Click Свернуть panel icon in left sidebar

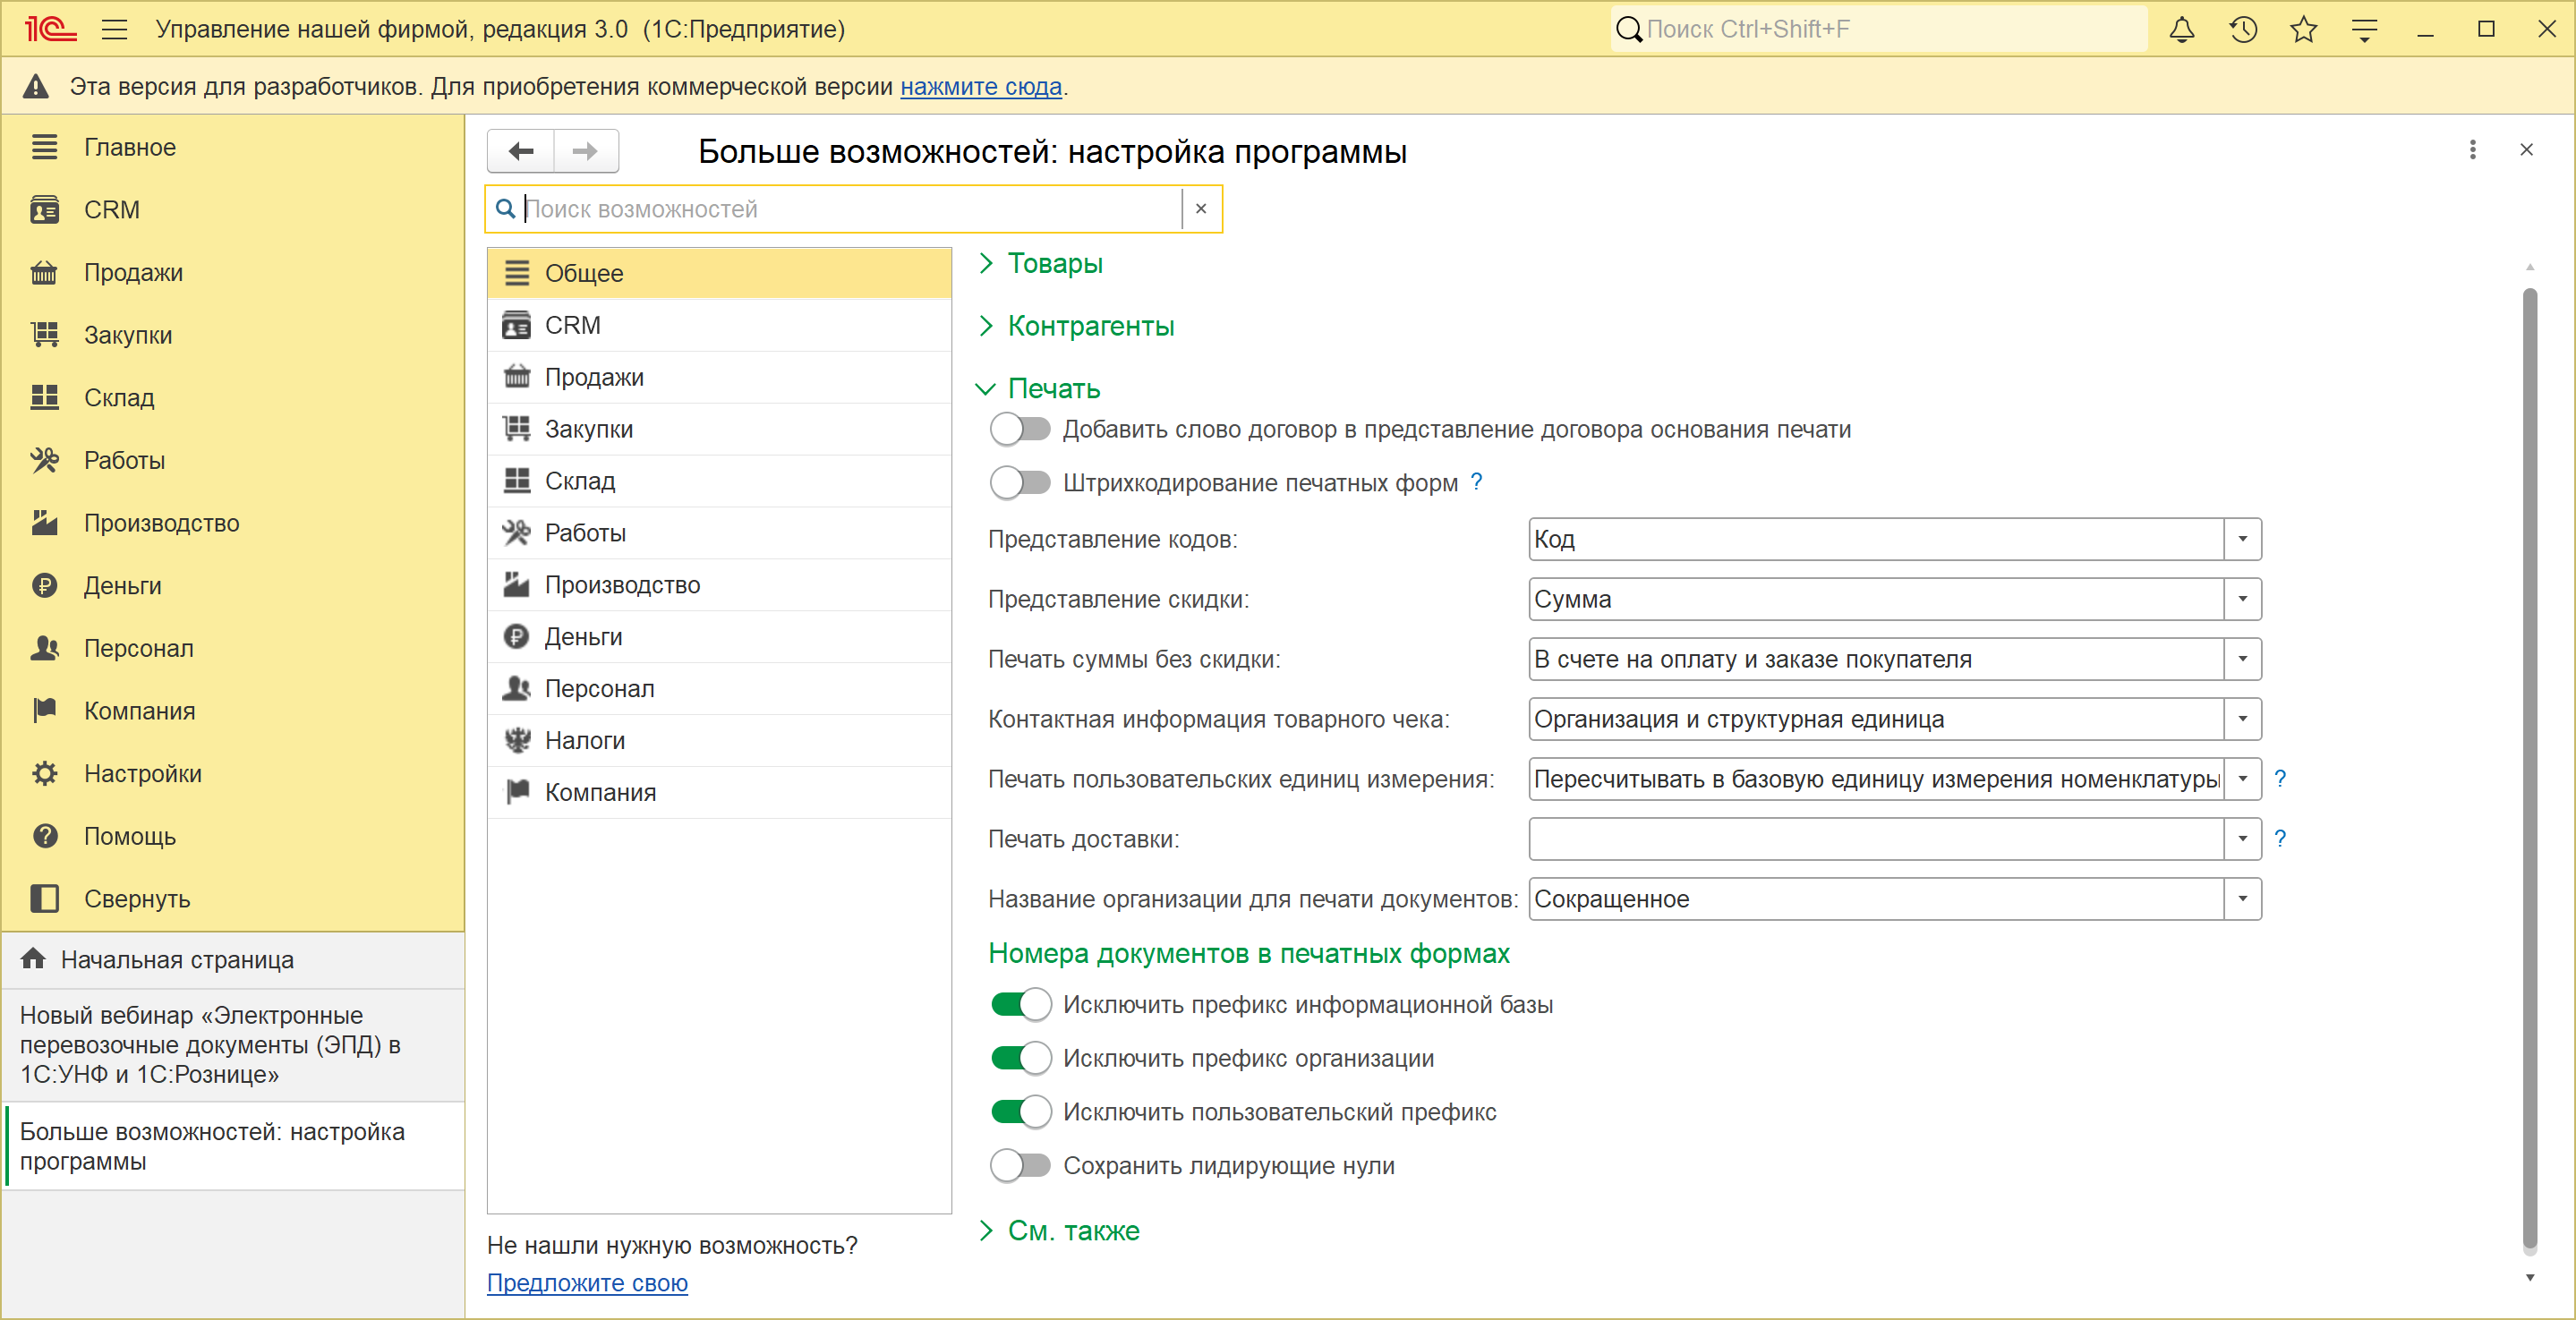click(44, 899)
